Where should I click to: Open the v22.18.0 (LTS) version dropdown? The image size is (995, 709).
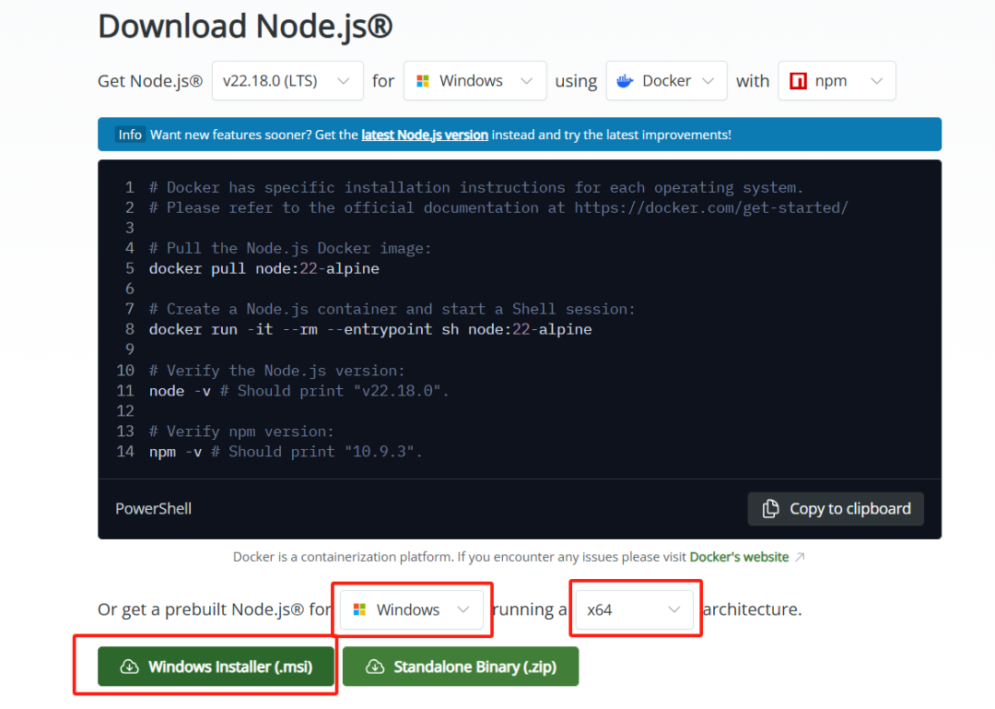[287, 81]
